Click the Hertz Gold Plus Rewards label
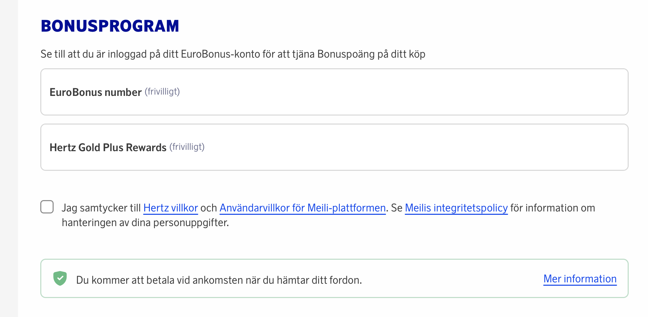648x317 pixels. pos(108,147)
